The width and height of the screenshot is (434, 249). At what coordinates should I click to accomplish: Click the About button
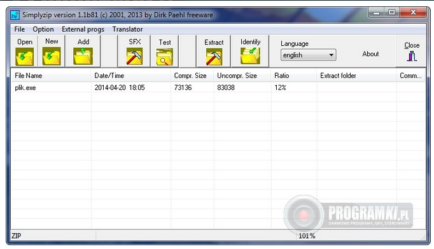coord(370,53)
